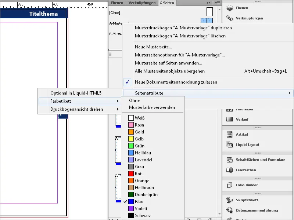Viewport: 294px width, 220px height.
Task: Select Ohne in the color label menu
Action: click(134, 100)
